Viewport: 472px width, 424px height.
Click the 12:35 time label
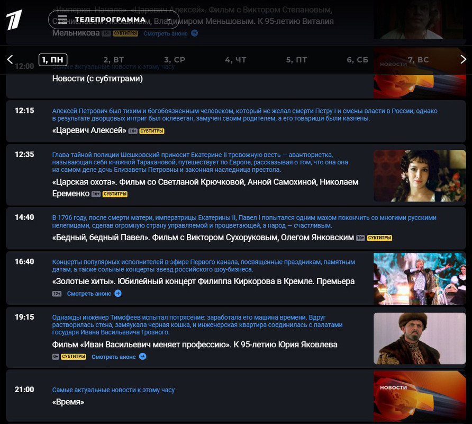pyautogui.click(x=24, y=154)
